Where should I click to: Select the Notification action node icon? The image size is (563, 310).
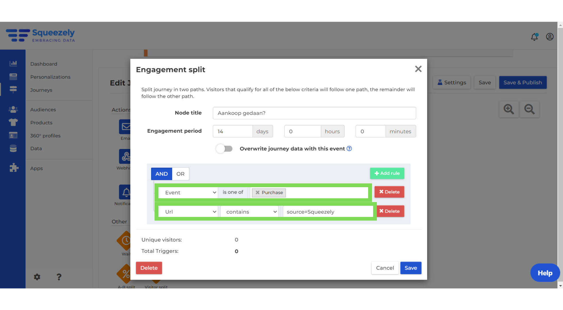click(125, 192)
